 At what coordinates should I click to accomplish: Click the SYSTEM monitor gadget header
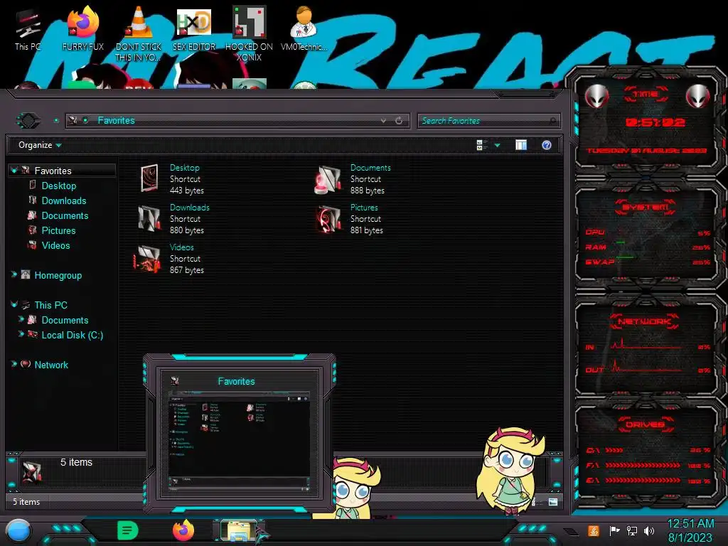pos(646,207)
